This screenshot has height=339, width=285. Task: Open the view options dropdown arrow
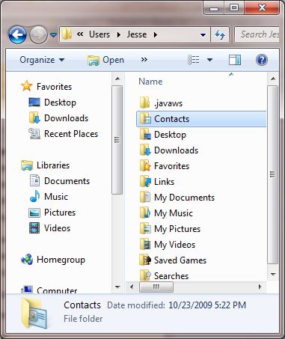point(209,60)
